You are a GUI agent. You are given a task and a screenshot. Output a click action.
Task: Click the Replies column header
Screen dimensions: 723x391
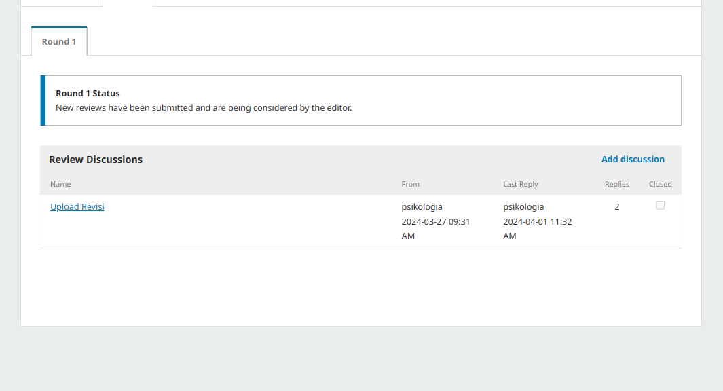[x=617, y=184]
